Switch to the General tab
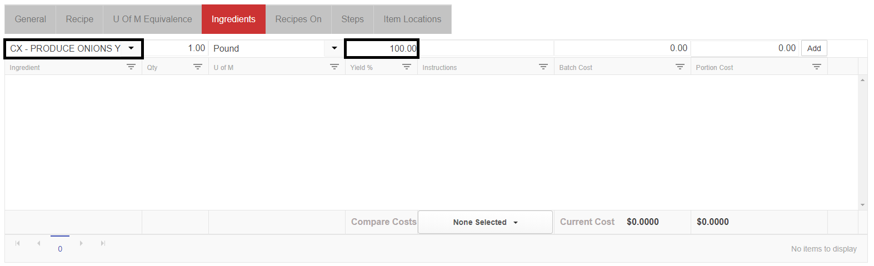874x266 pixels. point(31,19)
